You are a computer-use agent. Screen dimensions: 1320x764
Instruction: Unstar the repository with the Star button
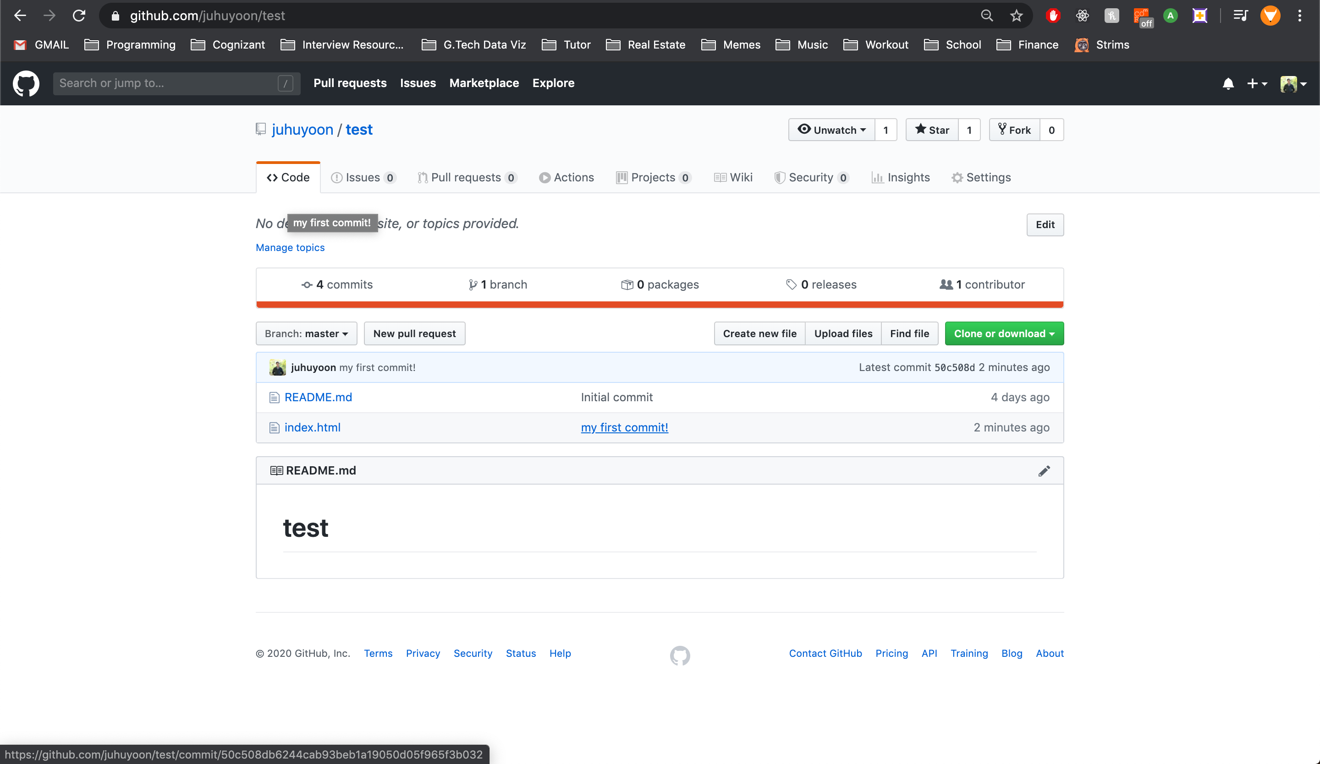[x=932, y=130]
